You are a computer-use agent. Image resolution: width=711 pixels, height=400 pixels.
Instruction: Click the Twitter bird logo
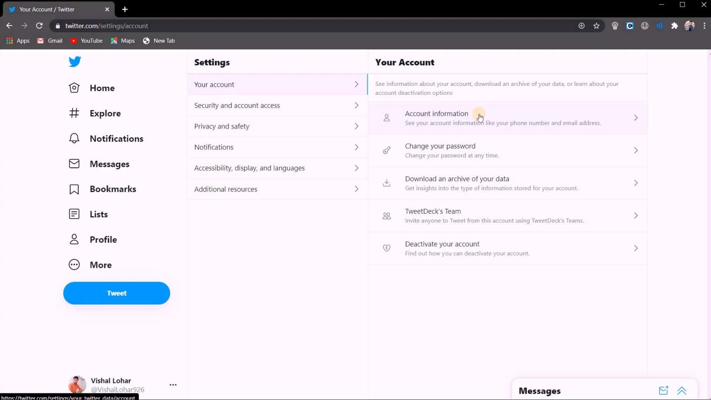74,61
